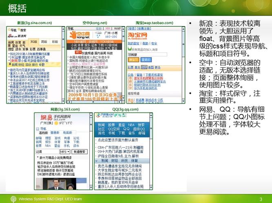The width and height of the screenshot is (272, 203).
Task: Click the 空中(kong.net) caption
Action: 95,23
